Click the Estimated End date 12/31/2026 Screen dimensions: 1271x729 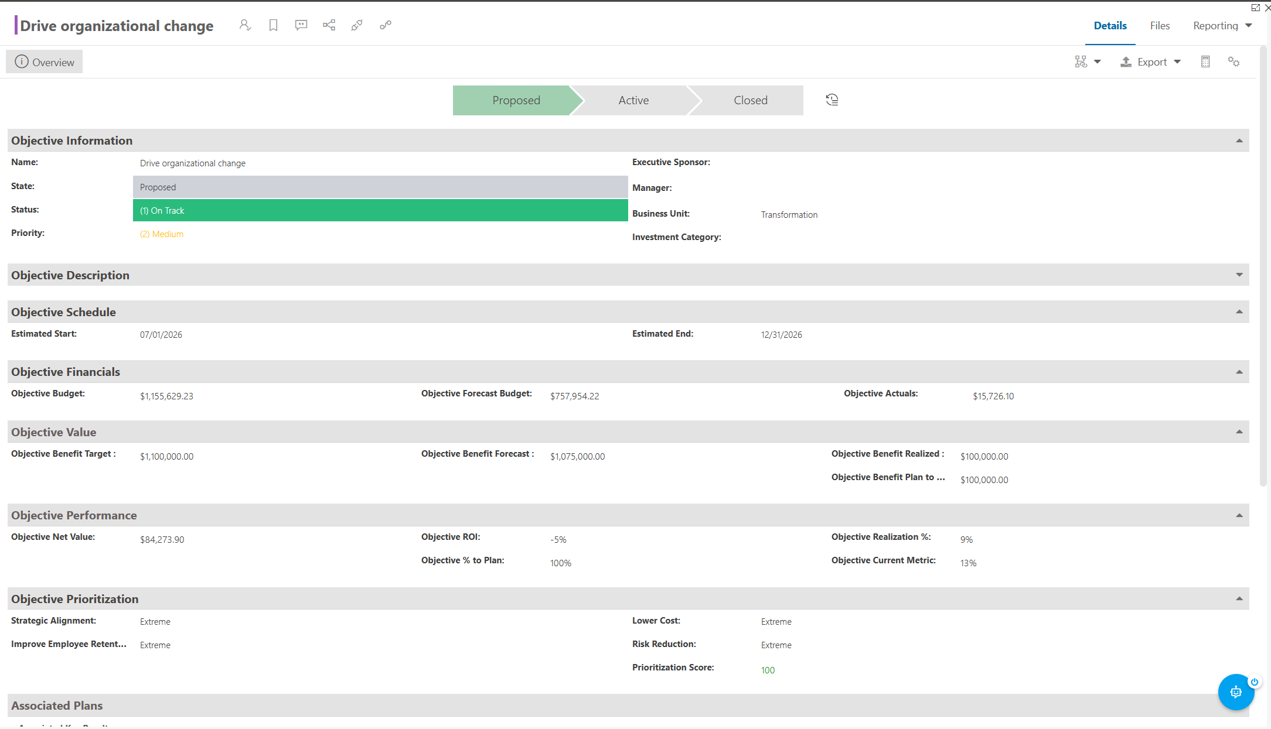pyautogui.click(x=781, y=335)
